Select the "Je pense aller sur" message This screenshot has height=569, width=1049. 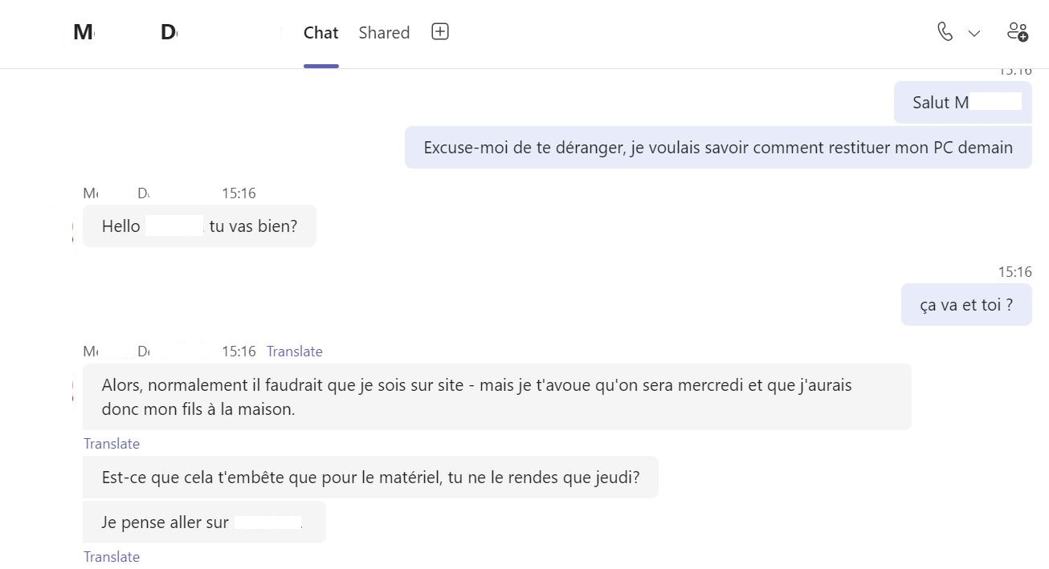204,522
